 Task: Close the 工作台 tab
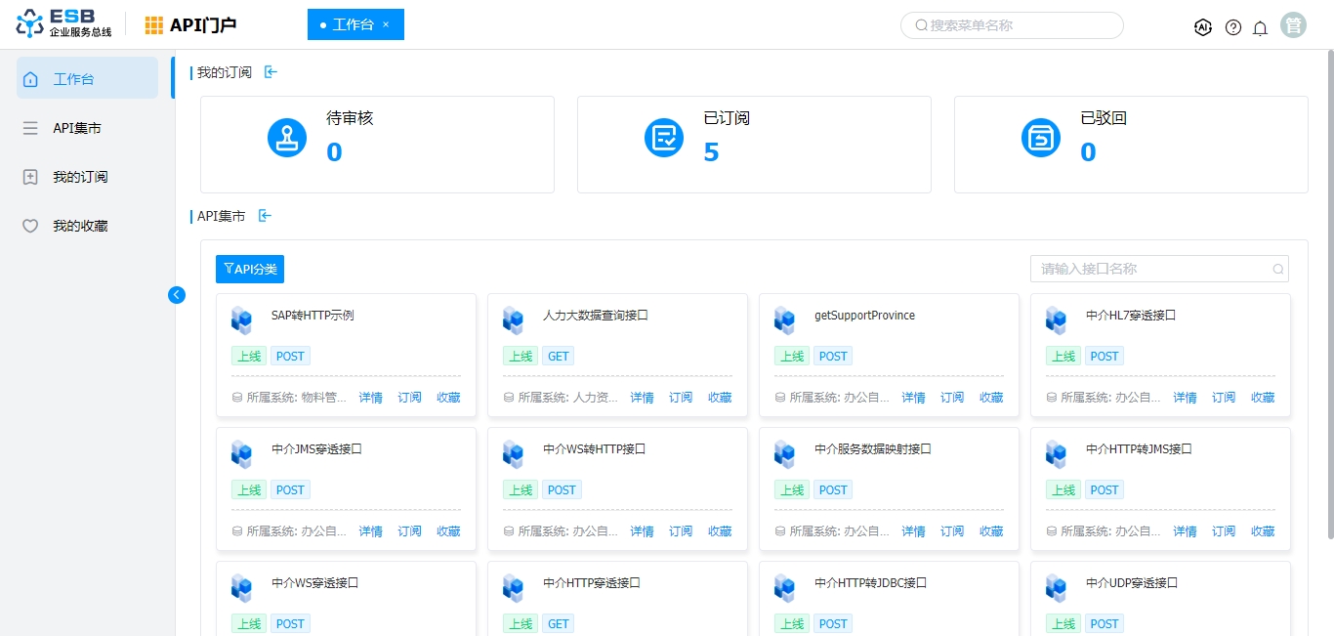tap(386, 25)
